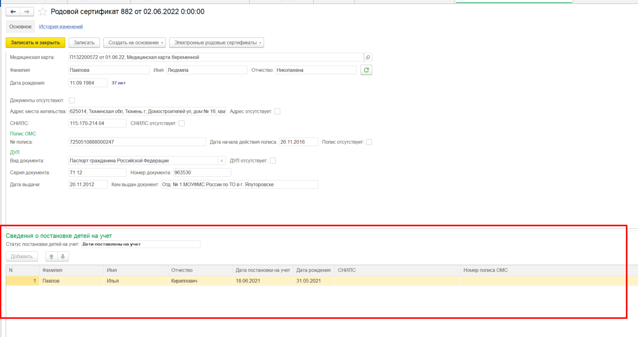Toggle the Документы отсутствуют checkbox

(x=72, y=100)
